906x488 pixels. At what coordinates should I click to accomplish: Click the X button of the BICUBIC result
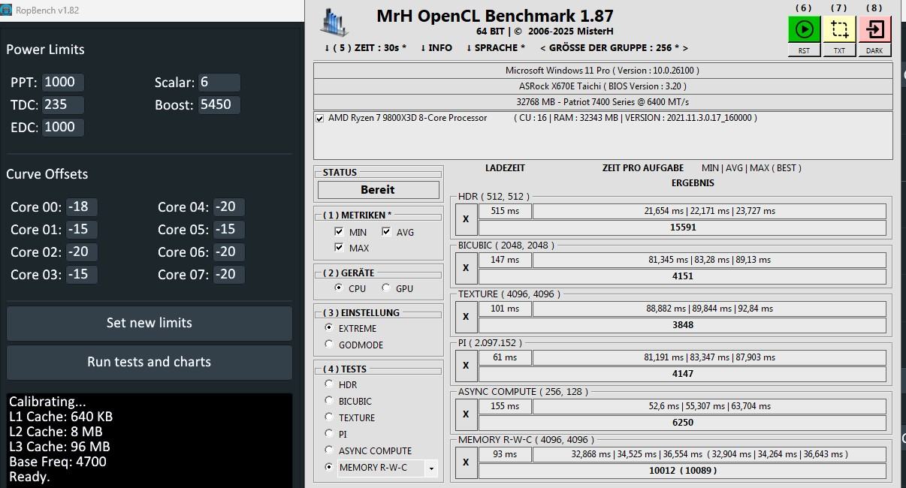point(466,268)
